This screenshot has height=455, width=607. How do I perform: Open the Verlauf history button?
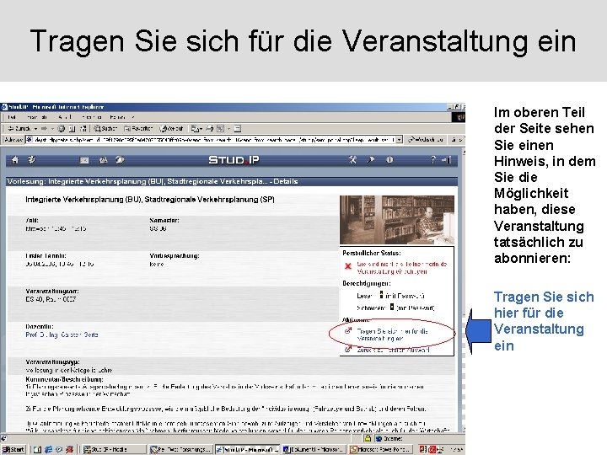pyautogui.click(x=171, y=128)
